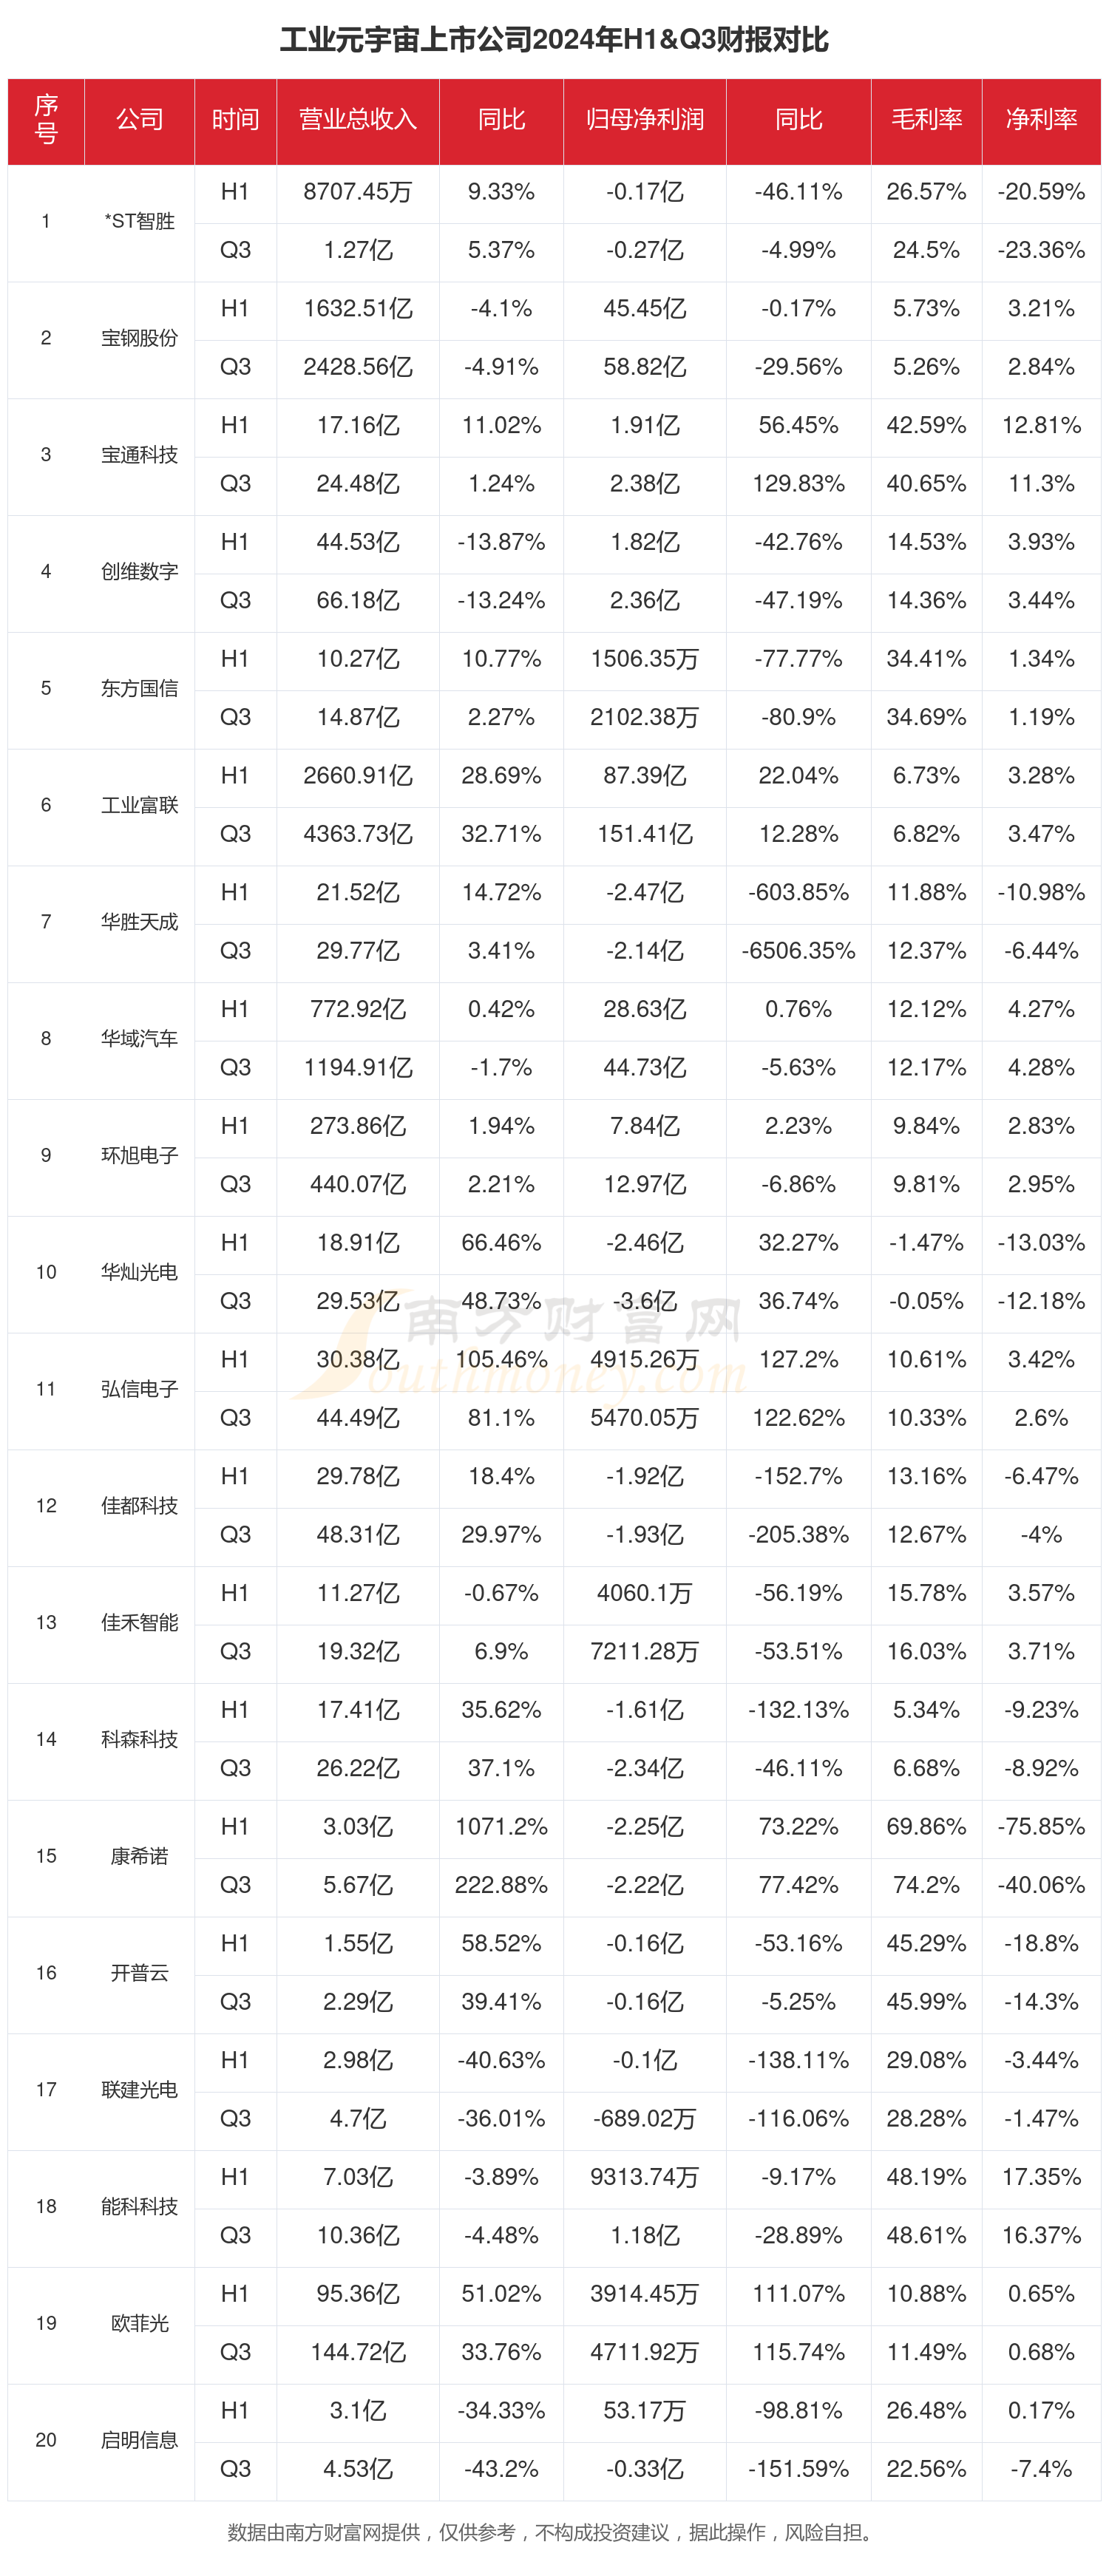The image size is (1109, 2576).
Task: Select the 序号 header cell
Action: [x=46, y=121]
